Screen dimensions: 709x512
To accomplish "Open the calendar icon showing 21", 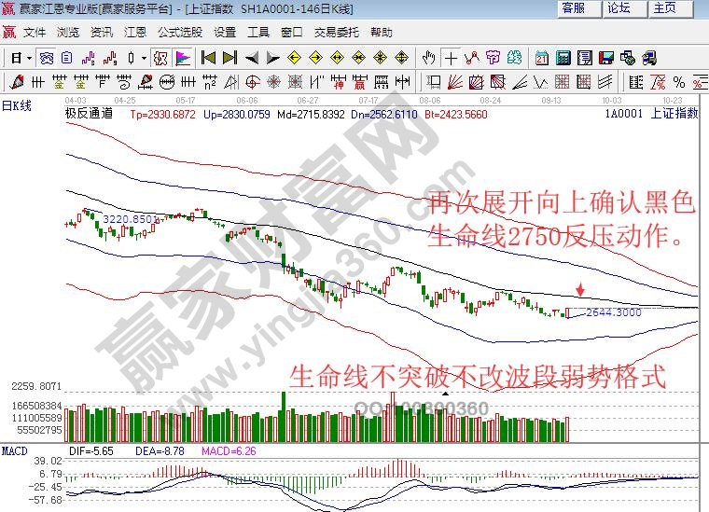I will [542, 58].
